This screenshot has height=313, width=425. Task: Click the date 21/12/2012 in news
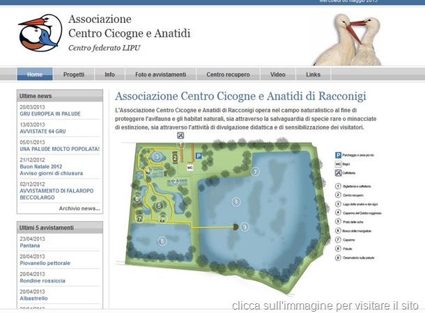click(x=32, y=160)
